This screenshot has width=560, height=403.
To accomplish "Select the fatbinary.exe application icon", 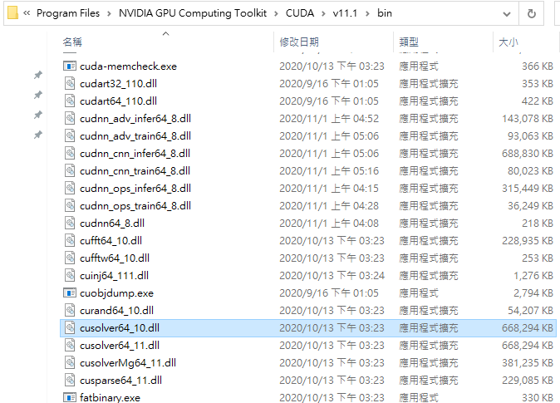I will 70,397.
